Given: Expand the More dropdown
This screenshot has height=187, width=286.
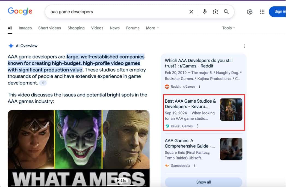Looking at the screenshot, I should tap(152, 28).
